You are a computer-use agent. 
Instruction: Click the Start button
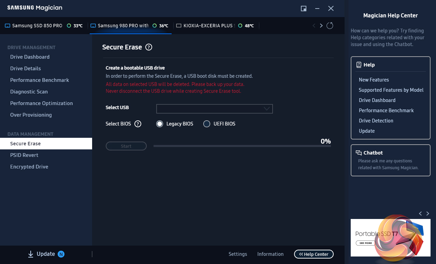(126, 146)
